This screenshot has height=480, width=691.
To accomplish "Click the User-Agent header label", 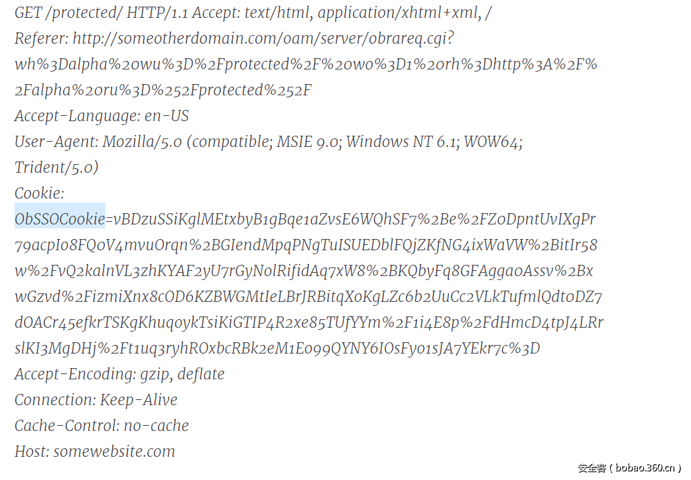I will [x=56, y=142].
